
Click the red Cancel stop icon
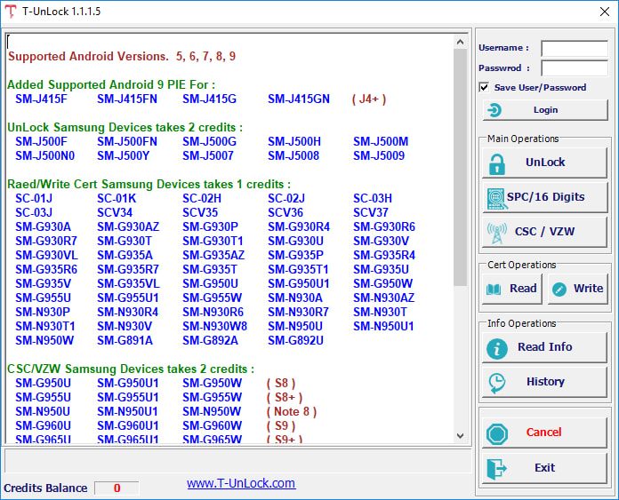click(496, 433)
